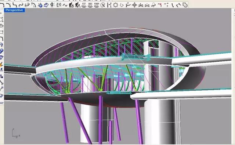This screenshot has width=235, height=145.
Task: Click the FAIR curve tool icon
Action: click(97, 5)
